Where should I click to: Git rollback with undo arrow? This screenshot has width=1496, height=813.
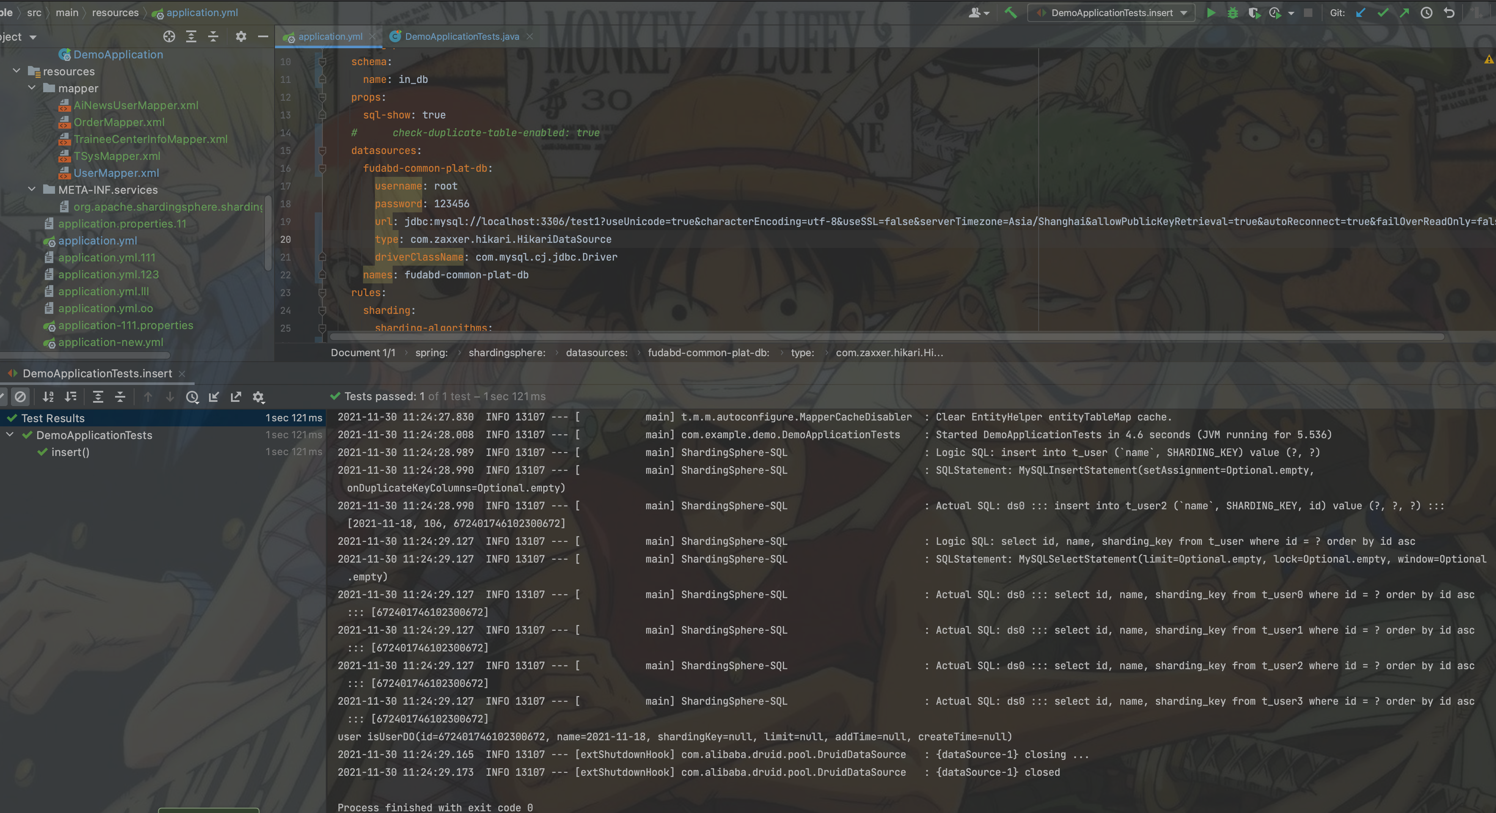click(1449, 13)
